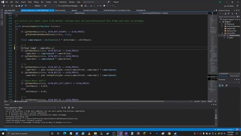
Task: Click the Save icon in the toolbar
Action: tap(19, 6)
